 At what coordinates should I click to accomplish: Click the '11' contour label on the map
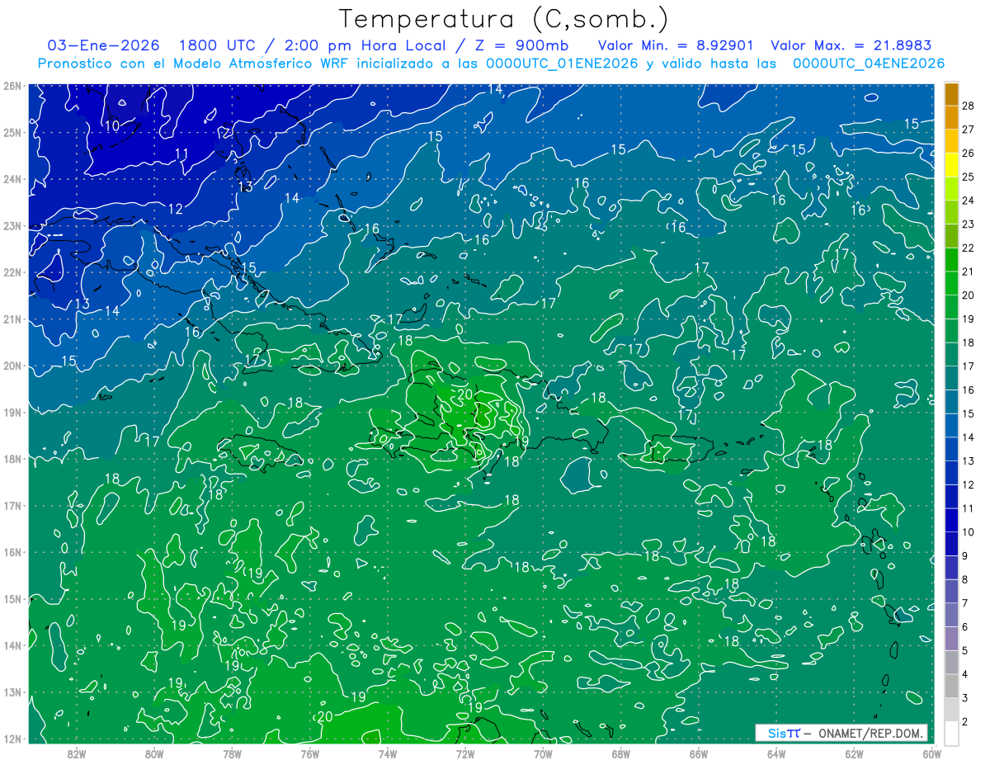[181, 153]
